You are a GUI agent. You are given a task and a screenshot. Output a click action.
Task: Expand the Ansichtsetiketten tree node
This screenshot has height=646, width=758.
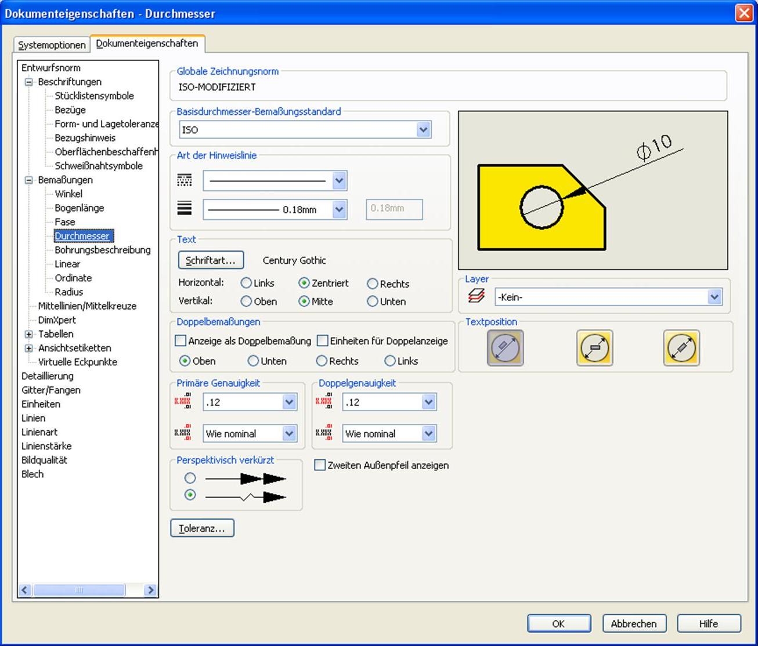29,348
